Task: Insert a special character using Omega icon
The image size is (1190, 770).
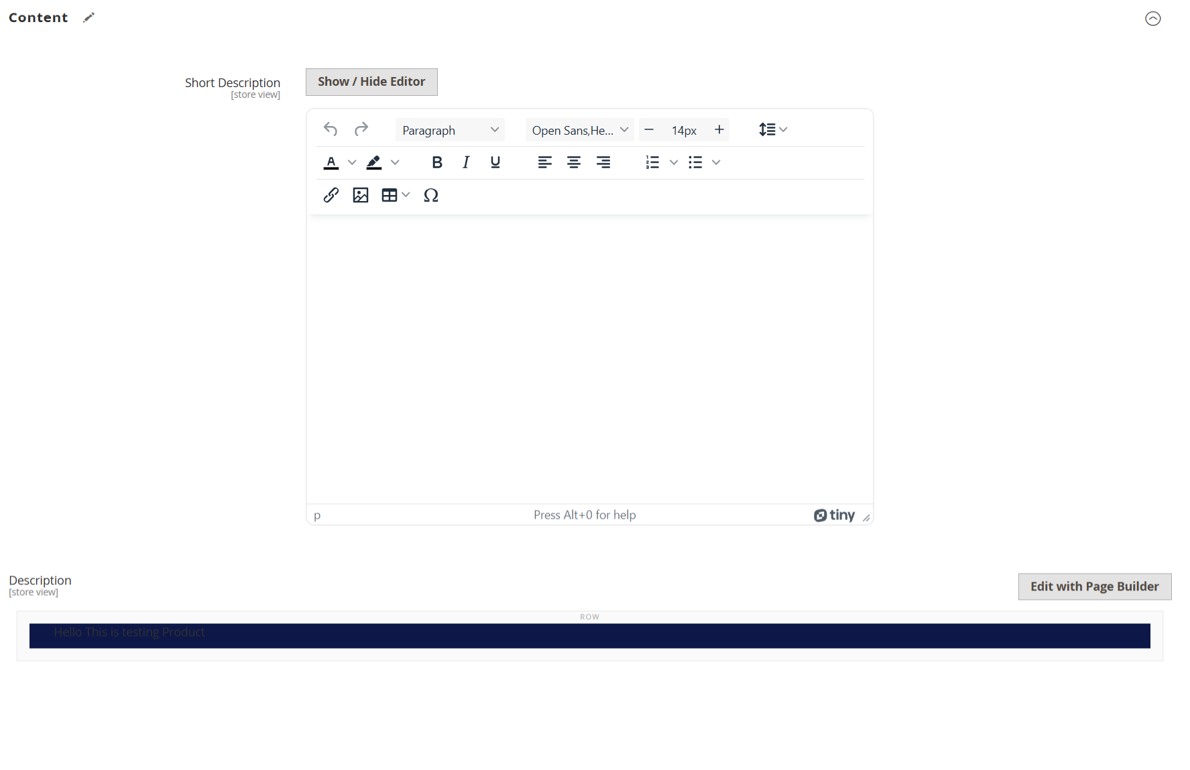Action: coord(431,195)
